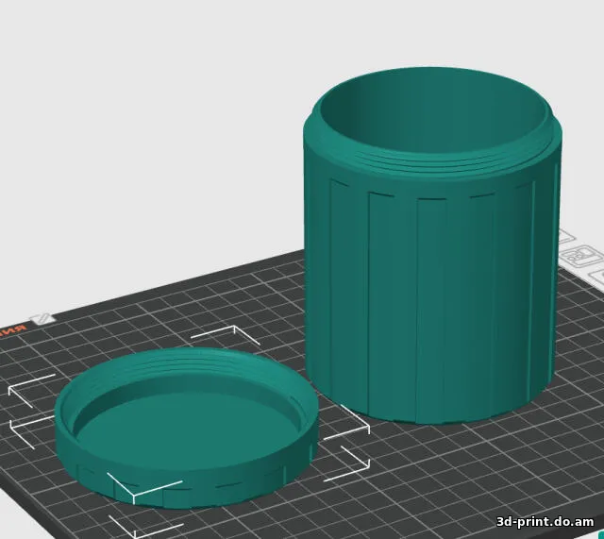Click the plate name edit pencil icon
604x539 pixels.
coord(43,319)
